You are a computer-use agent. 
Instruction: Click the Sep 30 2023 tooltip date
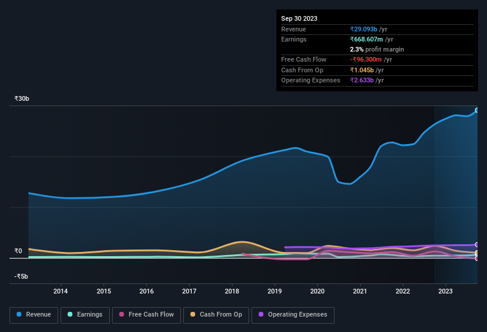point(299,18)
